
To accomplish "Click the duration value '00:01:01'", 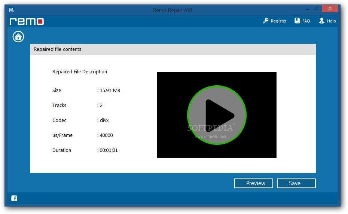I will pos(109,150).
